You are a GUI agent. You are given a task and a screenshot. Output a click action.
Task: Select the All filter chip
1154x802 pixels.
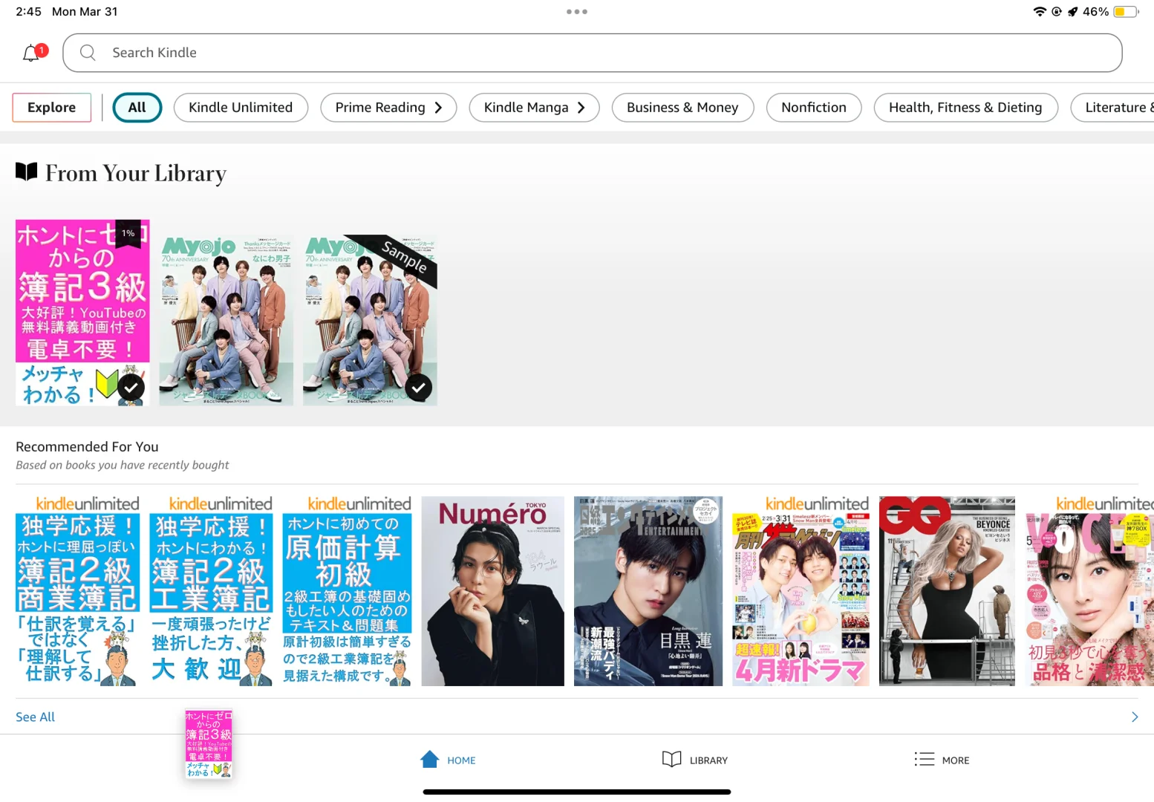pos(137,108)
